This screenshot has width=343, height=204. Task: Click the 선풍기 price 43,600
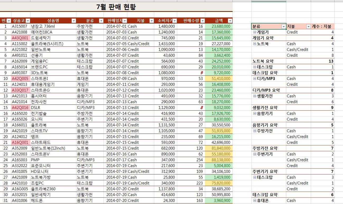pyautogui.click(x=165, y=55)
